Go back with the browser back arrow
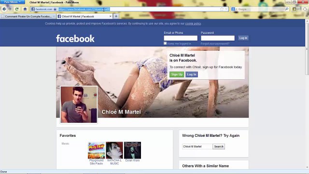Screen dimensions: 309x174 coord(4,9)
